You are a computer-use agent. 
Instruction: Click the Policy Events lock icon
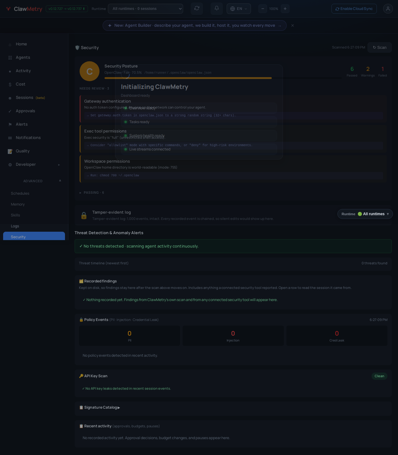81,320
